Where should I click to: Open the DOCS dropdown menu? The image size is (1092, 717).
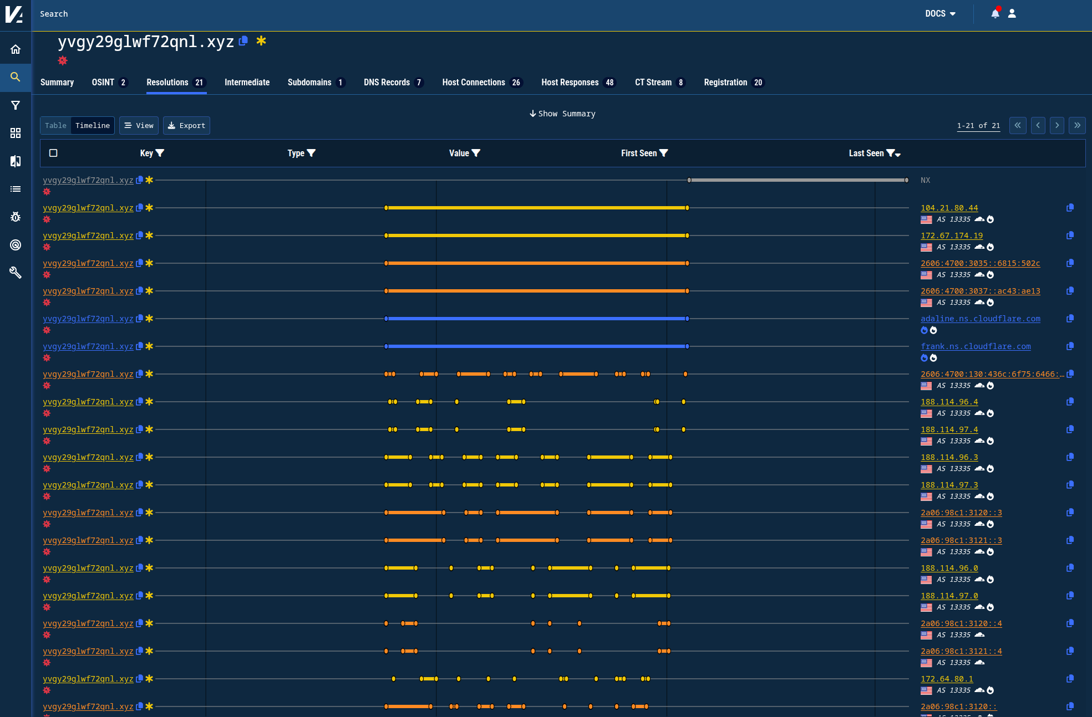(941, 13)
